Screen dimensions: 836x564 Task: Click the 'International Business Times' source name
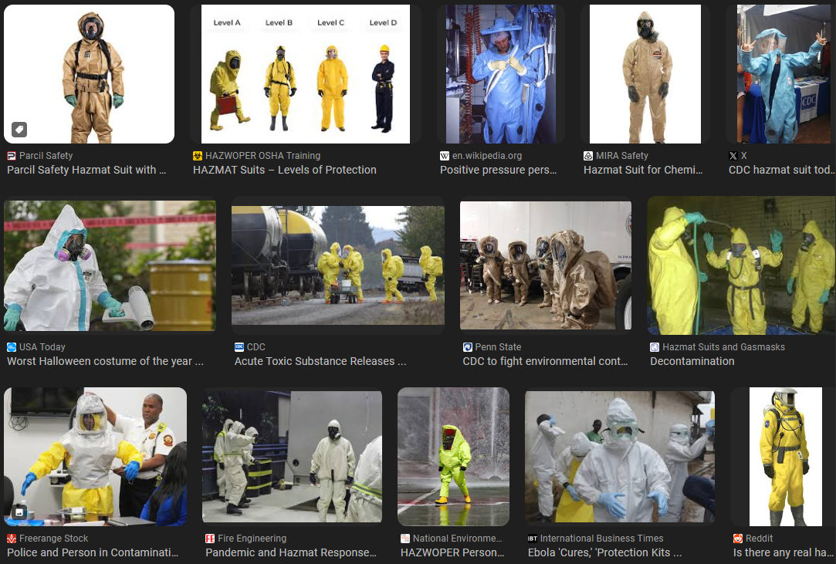[602, 539]
